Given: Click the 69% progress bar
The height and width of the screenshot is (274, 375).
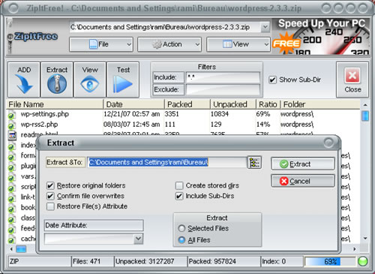Looking at the screenshot, I should coord(330,261).
